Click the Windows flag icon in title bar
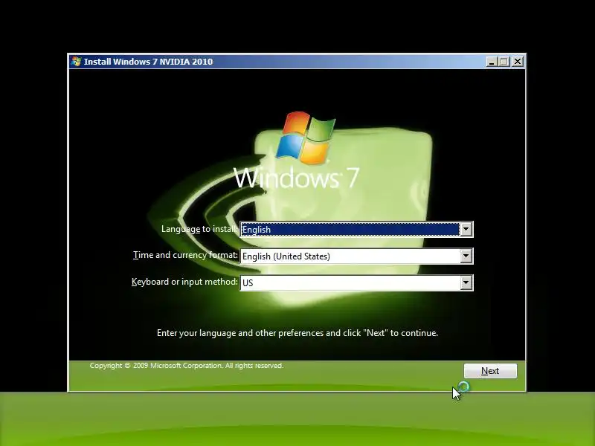 click(76, 62)
